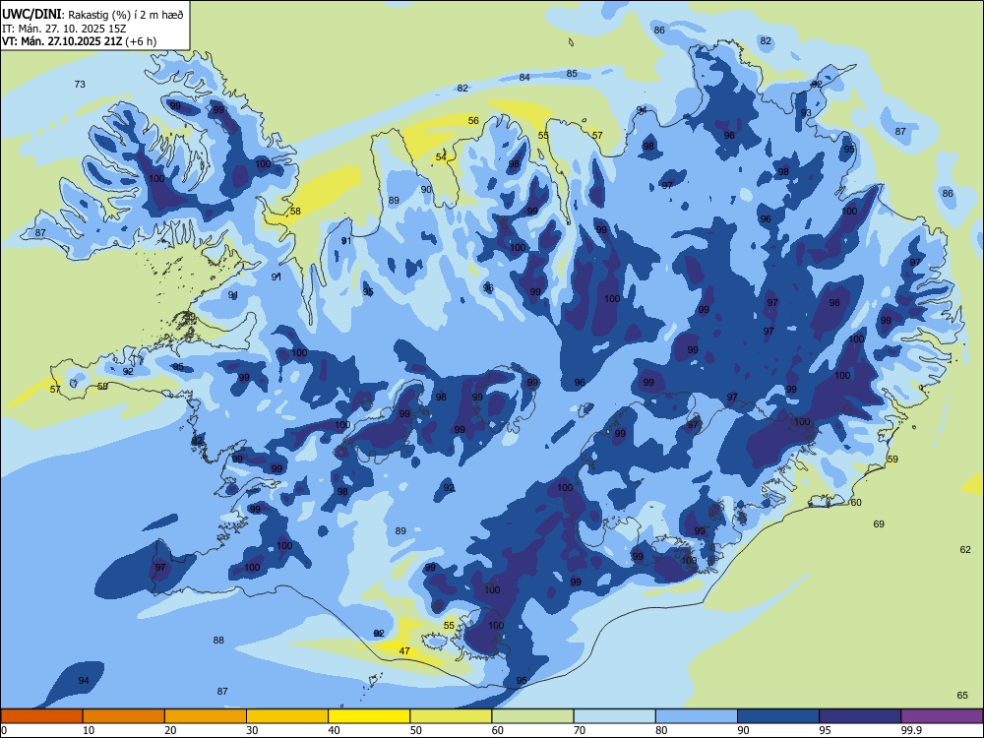Click the legend tick label '70'
This screenshot has width=984, height=738.
click(x=580, y=730)
